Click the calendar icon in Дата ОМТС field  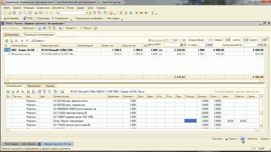pos(182,45)
